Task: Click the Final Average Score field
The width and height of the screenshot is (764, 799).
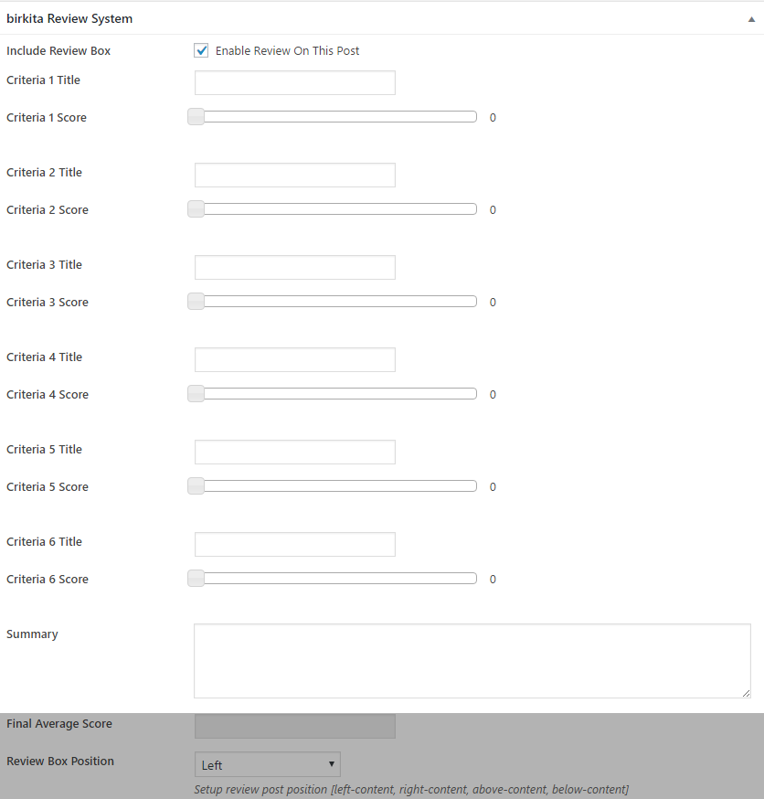Action: coord(294,726)
